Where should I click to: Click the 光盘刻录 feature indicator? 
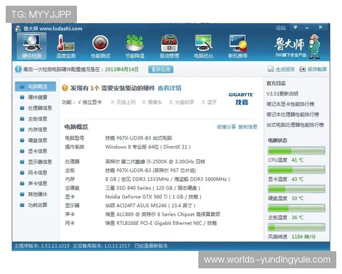[x=181, y=102]
